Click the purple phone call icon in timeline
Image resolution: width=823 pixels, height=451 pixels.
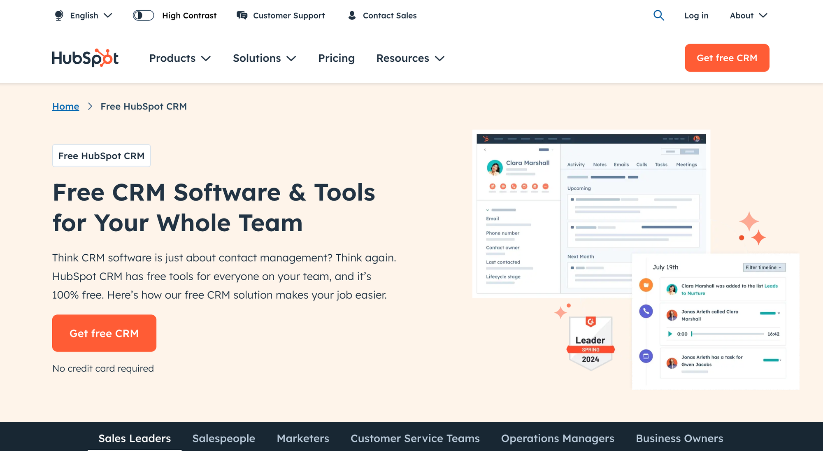coord(646,311)
